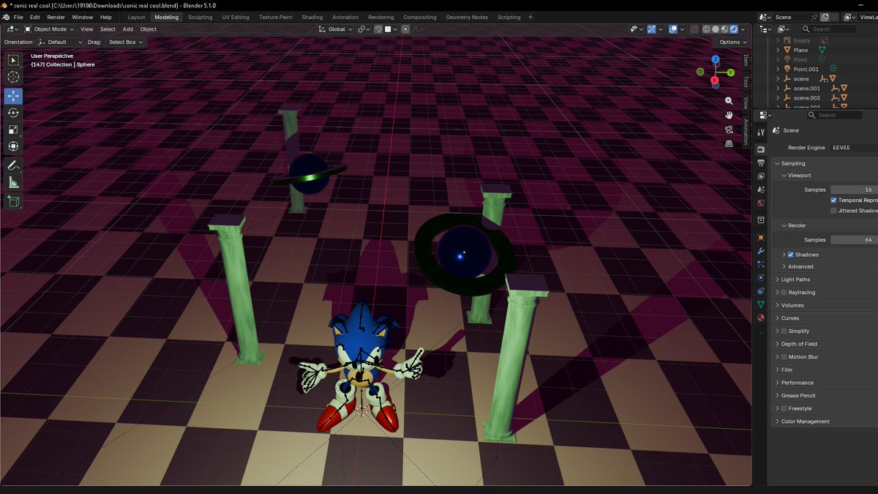Toggle the Shadows checkbox

point(791,255)
